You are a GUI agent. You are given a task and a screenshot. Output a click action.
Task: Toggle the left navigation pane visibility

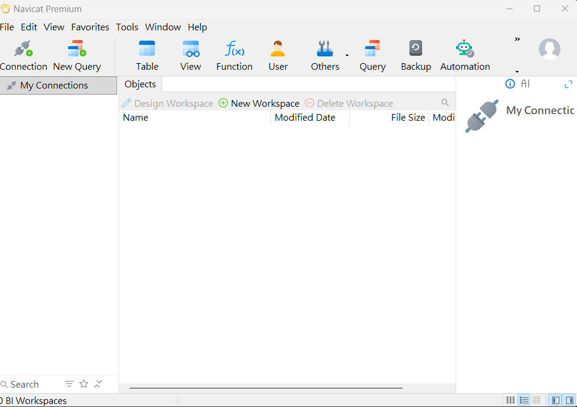pos(556,400)
